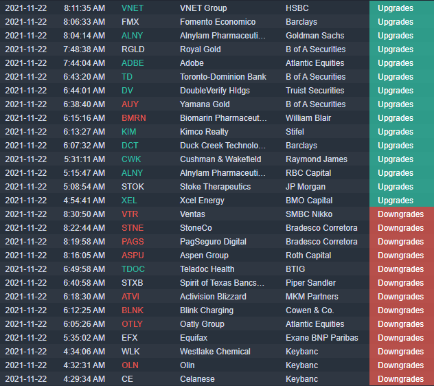Open the ADBE ticker link
Image resolution: width=434 pixels, height=386 pixels.
tap(133, 63)
